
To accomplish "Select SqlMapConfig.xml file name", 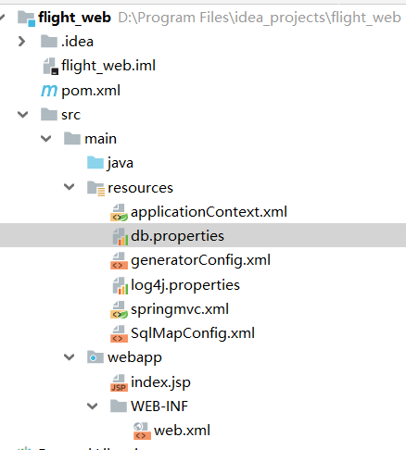I will 193,333.
